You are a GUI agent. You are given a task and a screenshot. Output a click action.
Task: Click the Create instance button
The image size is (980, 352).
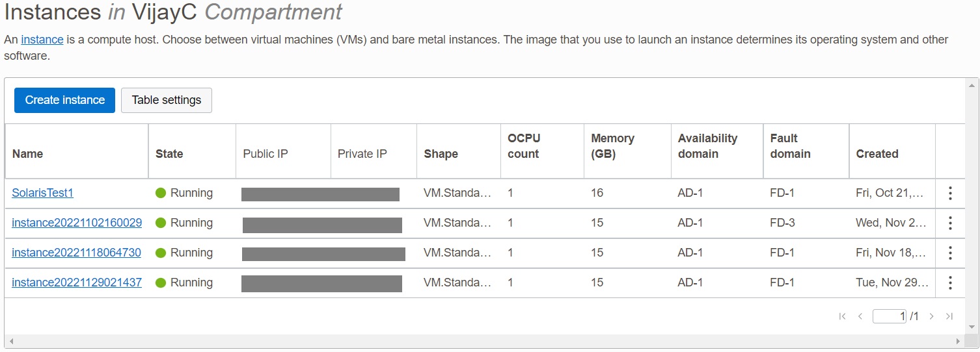coord(64,100)
